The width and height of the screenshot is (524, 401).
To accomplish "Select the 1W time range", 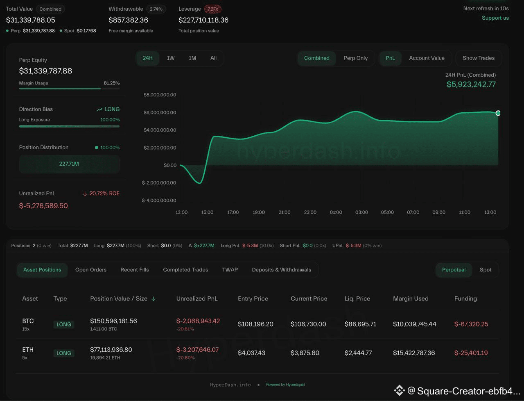I will point(171,58).
